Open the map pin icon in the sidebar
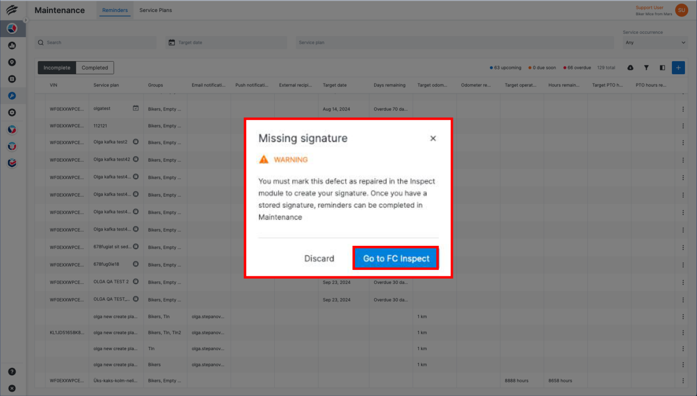 [x=12, y=62]
